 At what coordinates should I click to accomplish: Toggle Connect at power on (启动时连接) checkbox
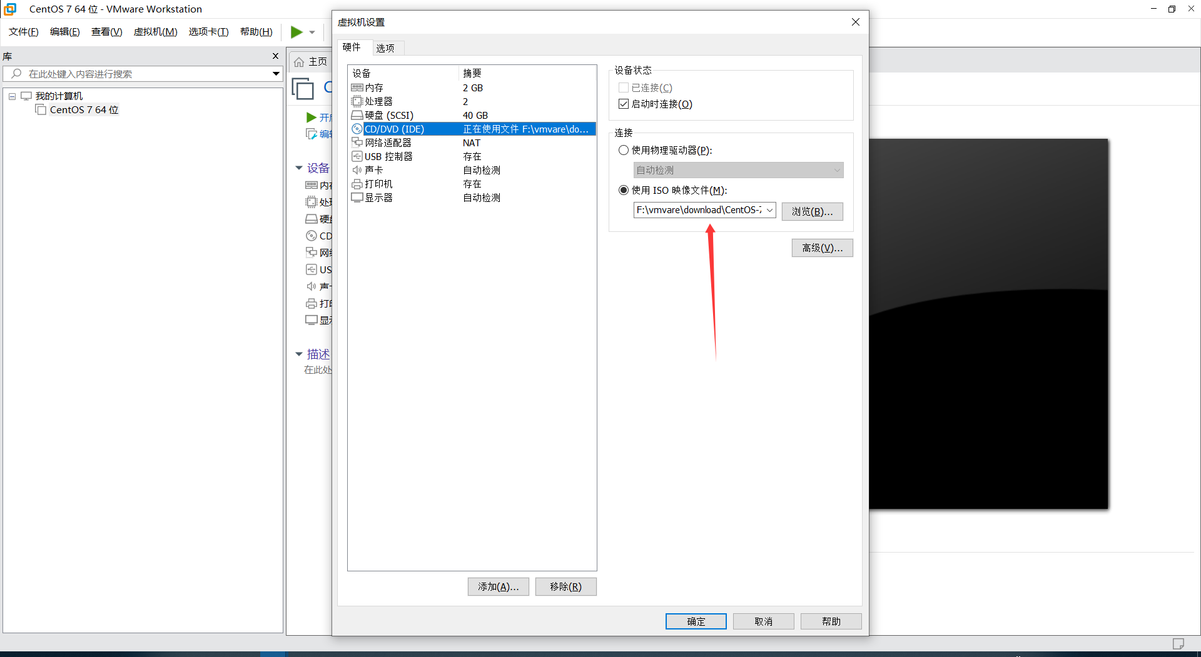(624, 104)
